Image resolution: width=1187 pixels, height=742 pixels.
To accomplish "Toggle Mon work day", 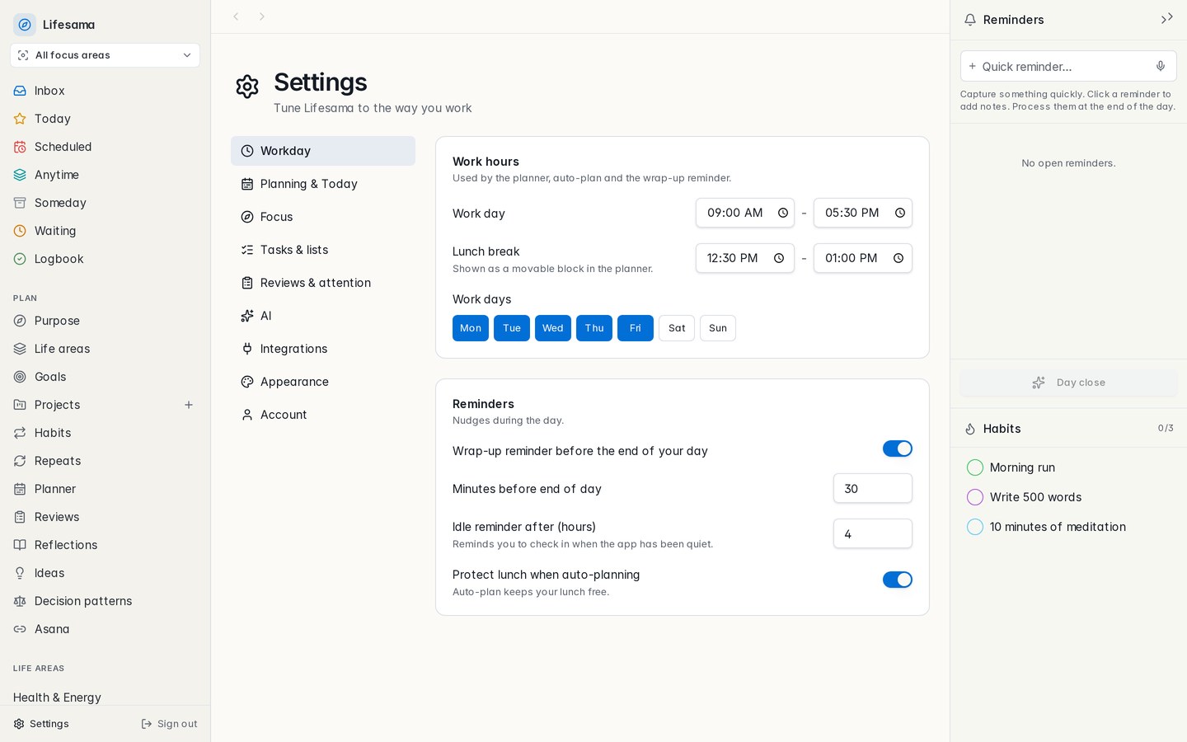I will pyautogui.click(x=471, y=328).
